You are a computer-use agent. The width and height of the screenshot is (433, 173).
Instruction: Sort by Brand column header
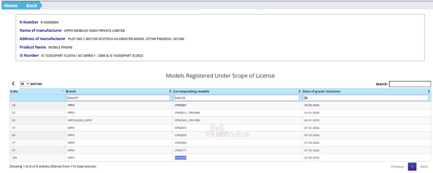[119, 91]
